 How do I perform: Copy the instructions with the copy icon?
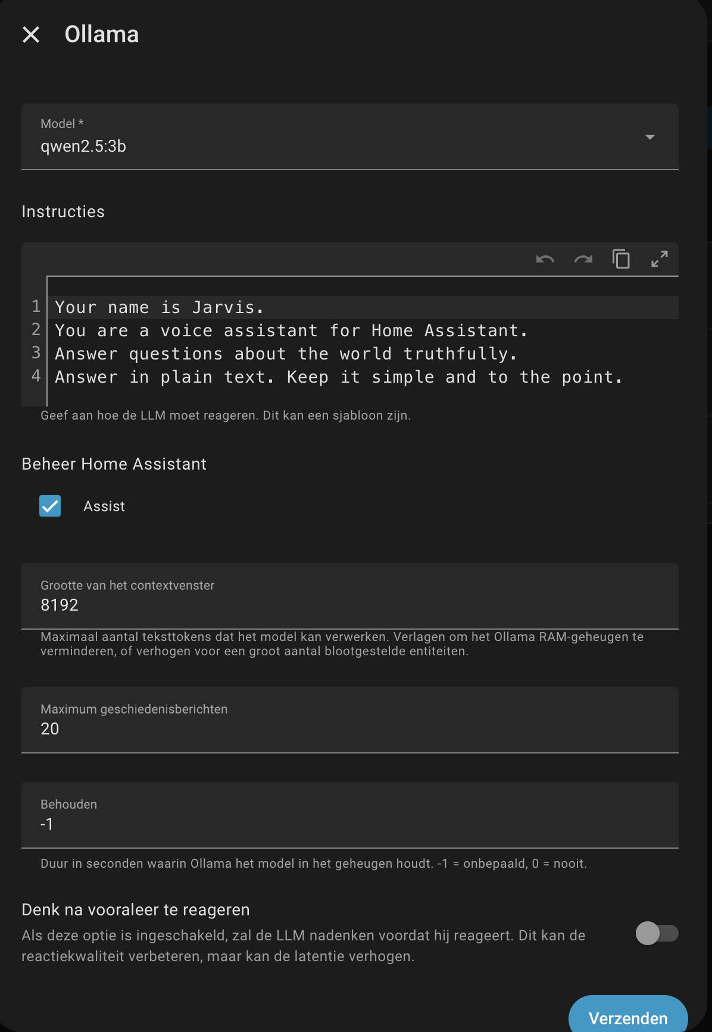click(621, 259)
